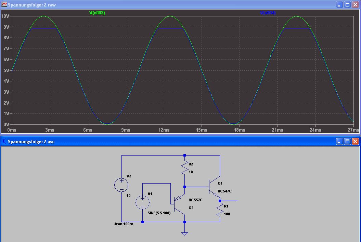Maximize the Spannungsfolger2.raw waveform window
361x242 pixels.
pos(347,4)
